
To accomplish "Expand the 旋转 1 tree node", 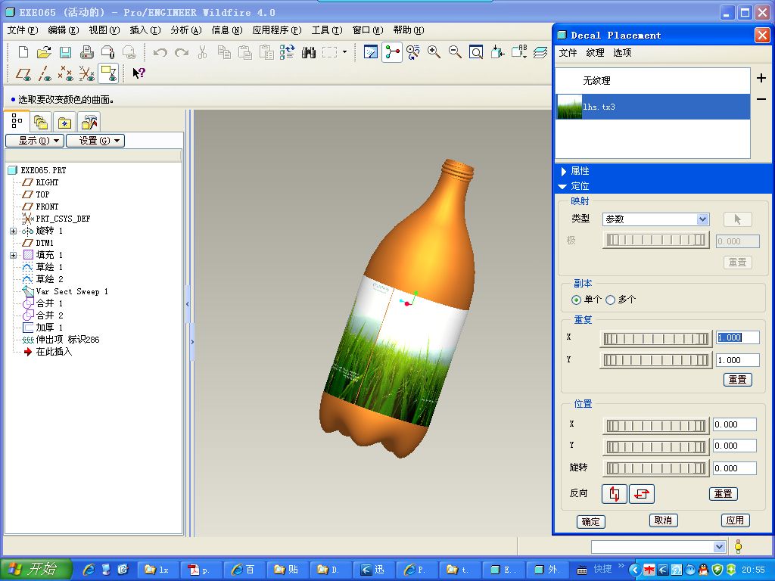I will click(x=13, y=231).
